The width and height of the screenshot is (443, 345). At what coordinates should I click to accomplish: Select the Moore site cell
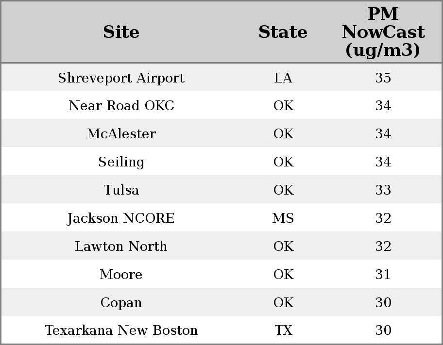click(121, 275)
